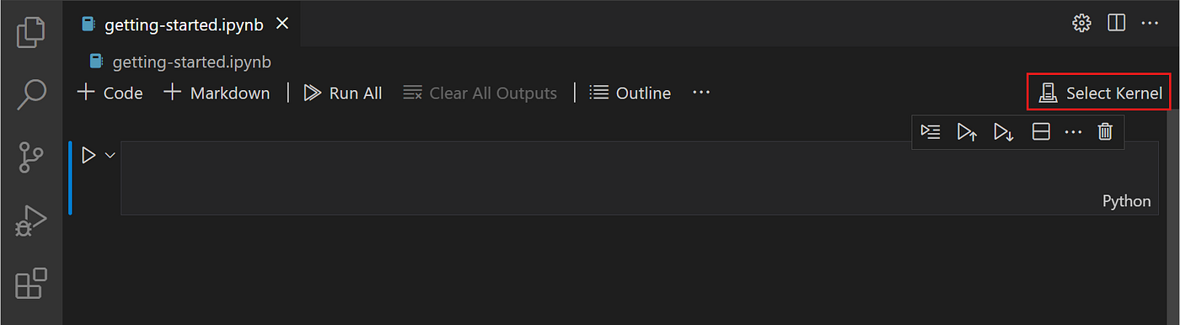Open the Explorer view in activity bar
Screen dimensions: 1180x325
pos(31,31)
